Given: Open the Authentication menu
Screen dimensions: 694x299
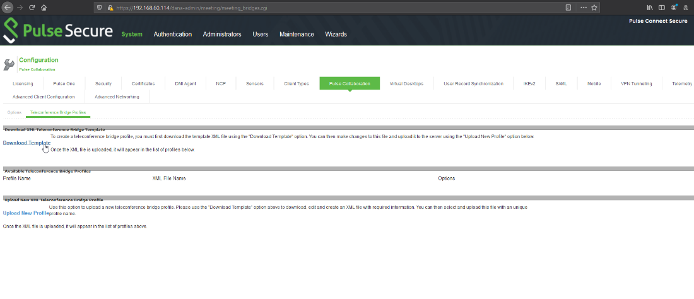Looking at the screenshot, I should (x=173, y=34).
